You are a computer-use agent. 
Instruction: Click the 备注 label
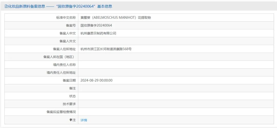(72, 88)
